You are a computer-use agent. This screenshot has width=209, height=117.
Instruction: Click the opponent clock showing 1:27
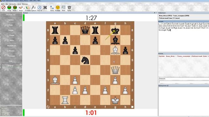pos(91,18)
